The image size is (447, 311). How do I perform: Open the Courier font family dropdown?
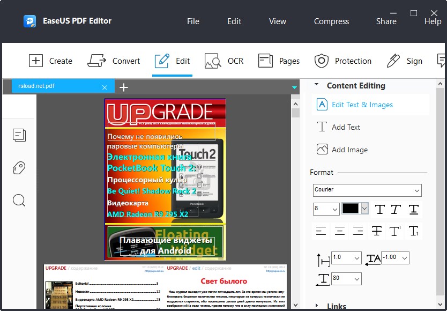tap(367, 190)
